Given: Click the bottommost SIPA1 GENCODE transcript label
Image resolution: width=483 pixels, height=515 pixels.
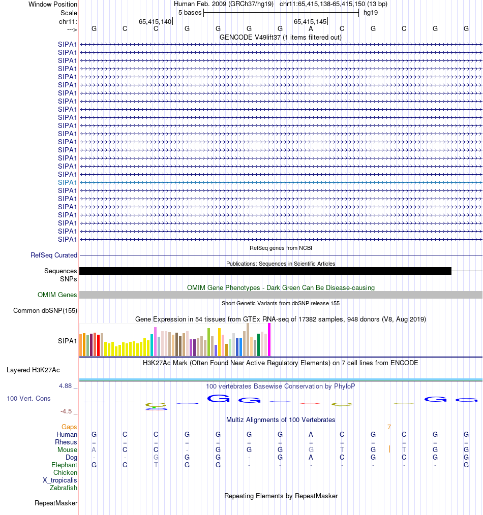Looking at the screenshot, I should (67, 239).
